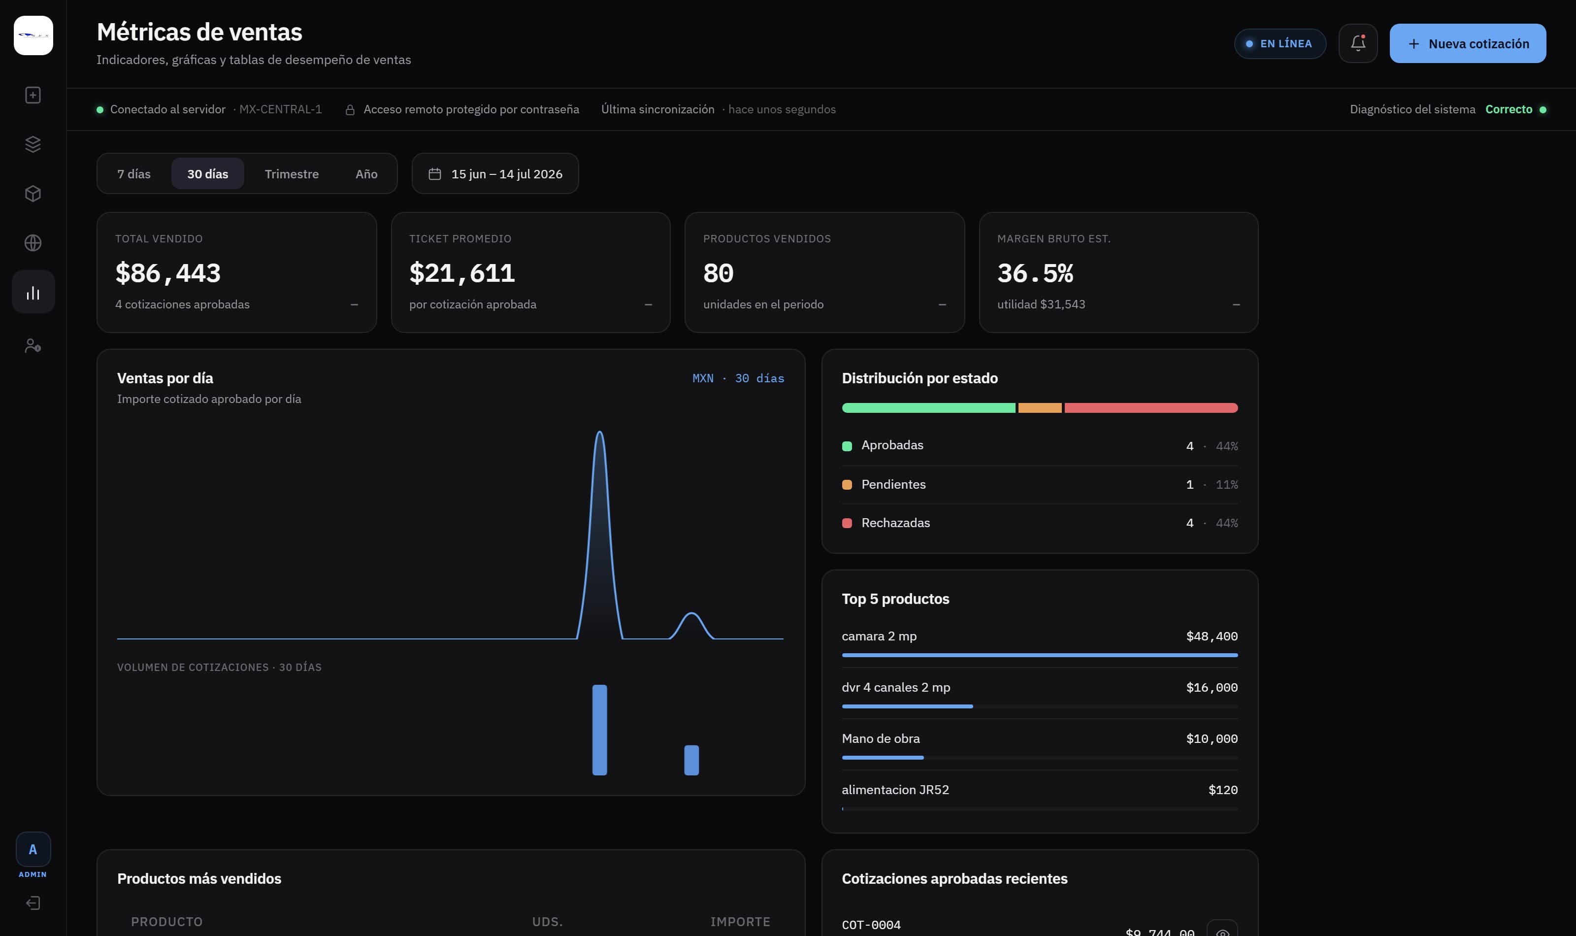The height and width of the screenshot is (936, 1576).
Task: Click the company logo in the sidebar
Action: click(x=33, y=35)
